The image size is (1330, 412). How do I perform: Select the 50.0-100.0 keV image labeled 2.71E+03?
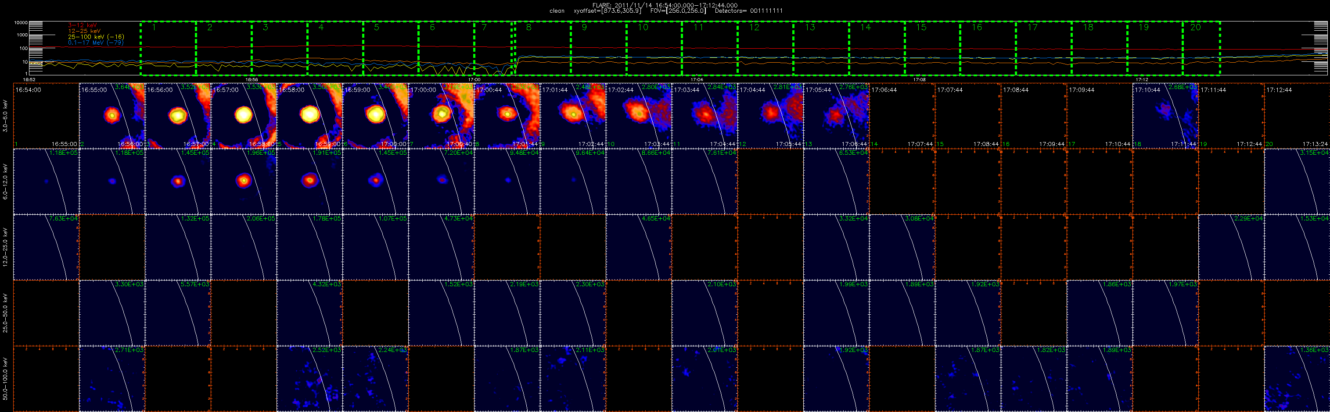point(112,379)
